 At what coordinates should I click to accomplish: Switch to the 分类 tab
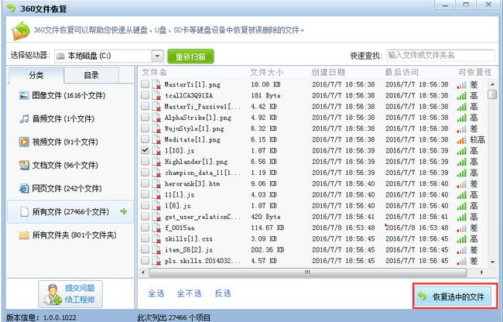pos(36,75)
